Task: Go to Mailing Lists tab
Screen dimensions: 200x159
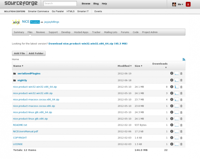Action: 111,32
